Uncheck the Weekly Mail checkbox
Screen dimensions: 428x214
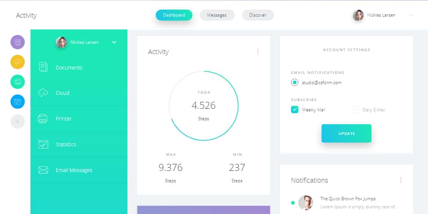[294, 110]
